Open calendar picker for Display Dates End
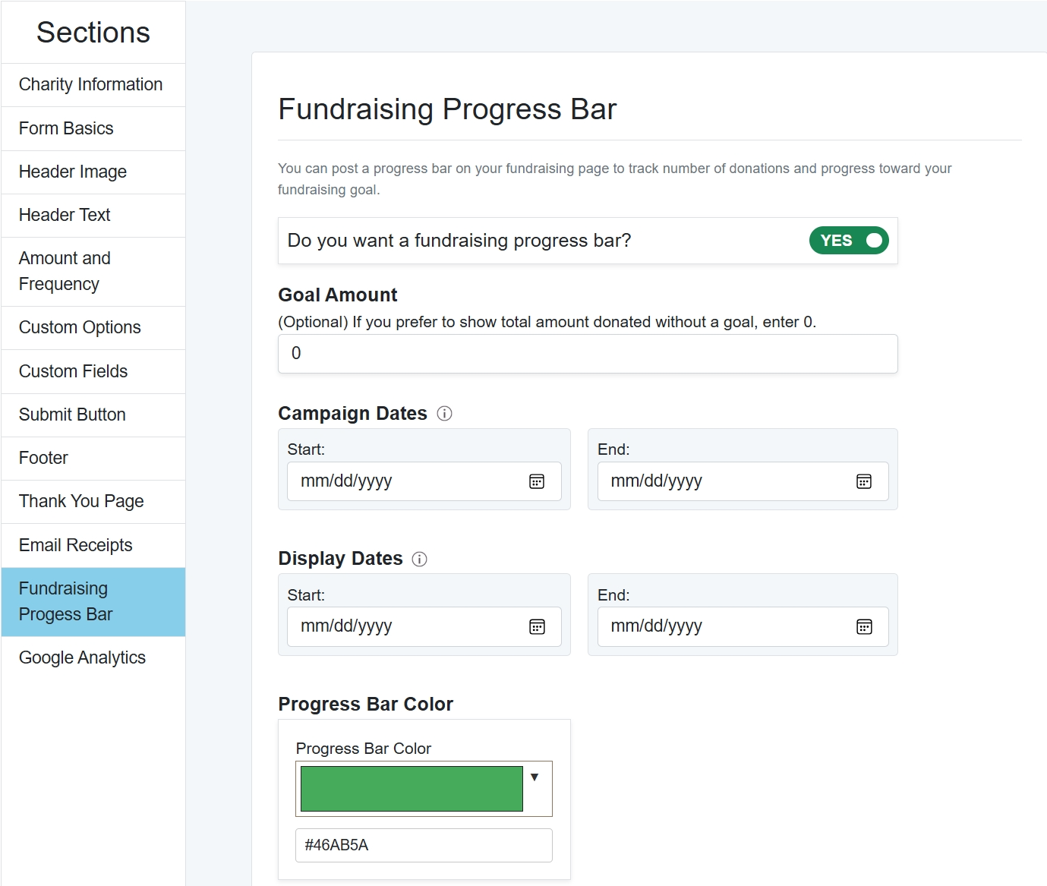This screenshot has width=1047, height=886. click(864, 627)
